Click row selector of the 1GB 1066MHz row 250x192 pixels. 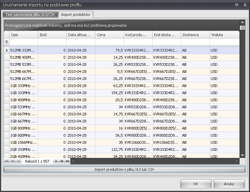(6, 142)
